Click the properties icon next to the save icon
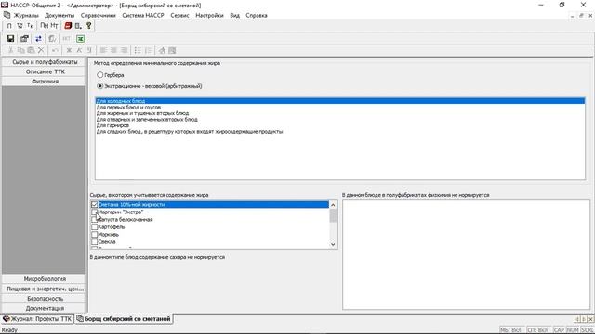The height and width of the screenshot is (334, 595). click(25, 39)
